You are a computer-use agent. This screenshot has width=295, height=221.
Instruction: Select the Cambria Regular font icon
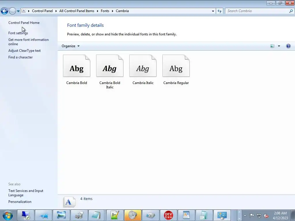176,66
